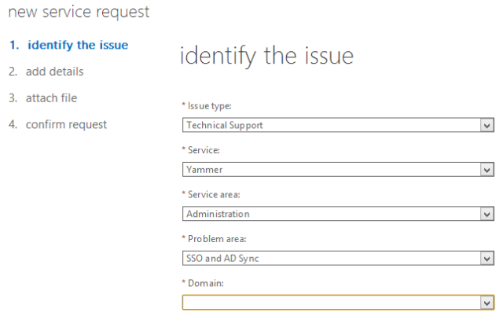Expand the 'Administration' service area box
The width and height of the screenshot is (503, 316).
coord(331,214)
